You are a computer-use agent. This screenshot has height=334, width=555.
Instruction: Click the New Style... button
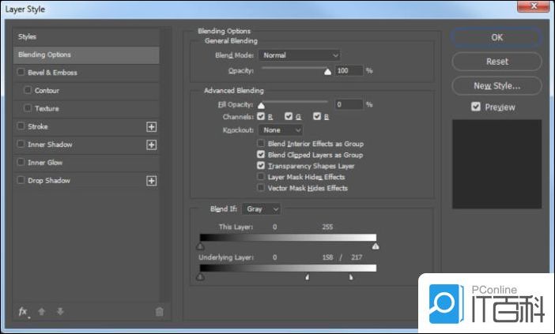click(496, 86)
